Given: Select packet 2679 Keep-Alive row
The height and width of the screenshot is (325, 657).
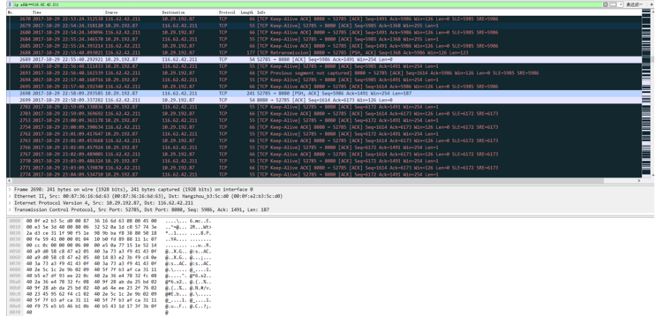Looking at the screenshot, I should pos(324,26).
